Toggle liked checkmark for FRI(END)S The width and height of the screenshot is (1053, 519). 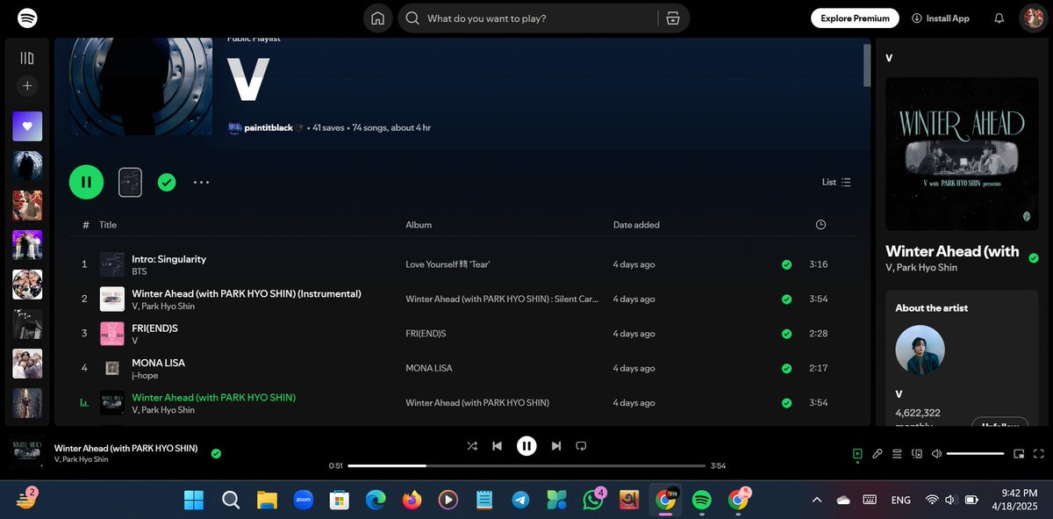(x=786, y=334)
